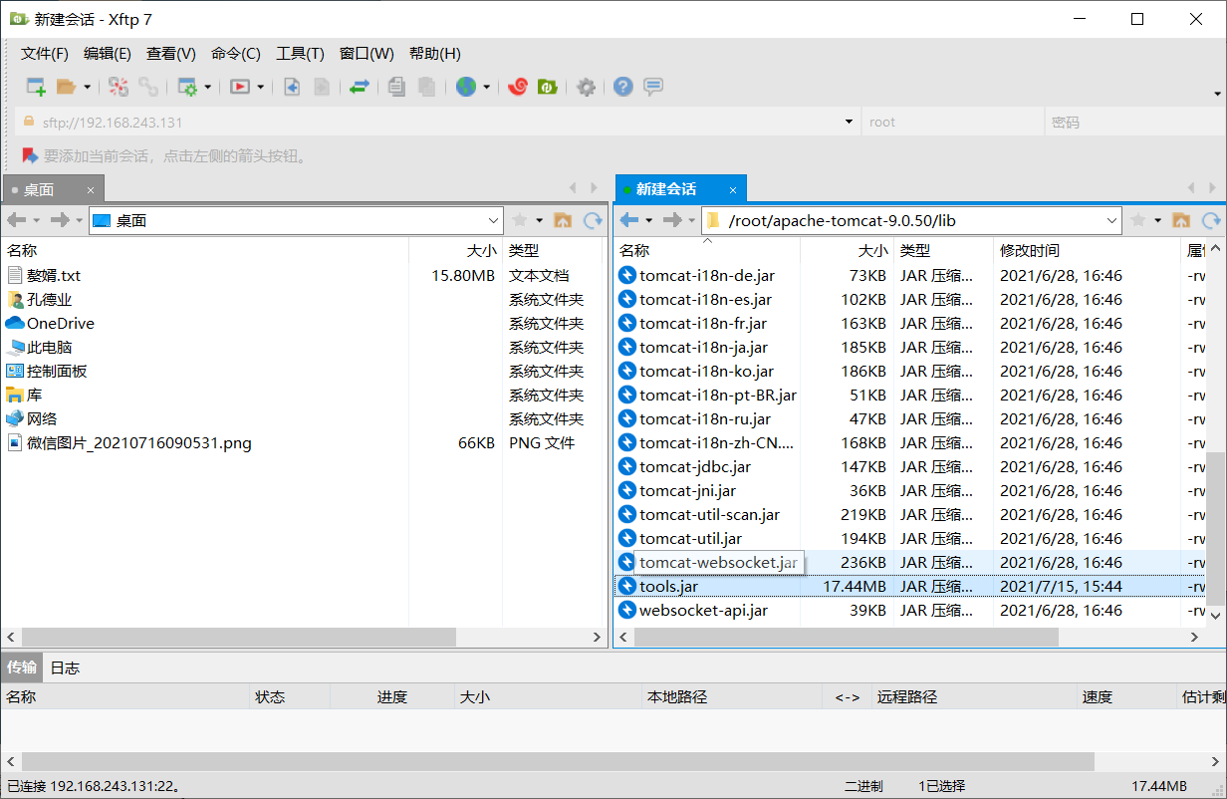Expand the session properties dropdown arrow
The image size is (1227, 799).
tap(208, 87)
